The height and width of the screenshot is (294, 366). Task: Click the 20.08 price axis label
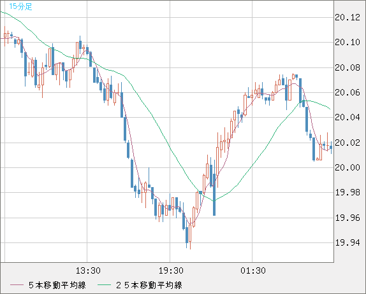click(x=348, y=68)
